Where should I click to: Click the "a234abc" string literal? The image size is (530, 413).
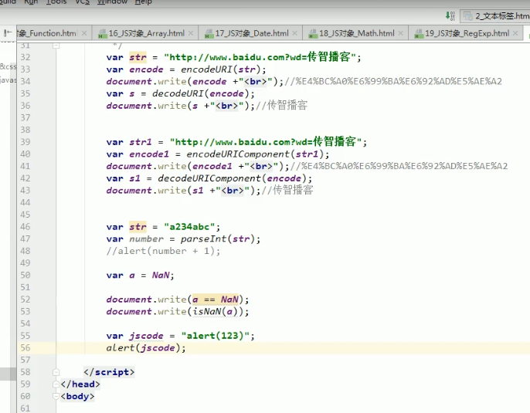189,227
